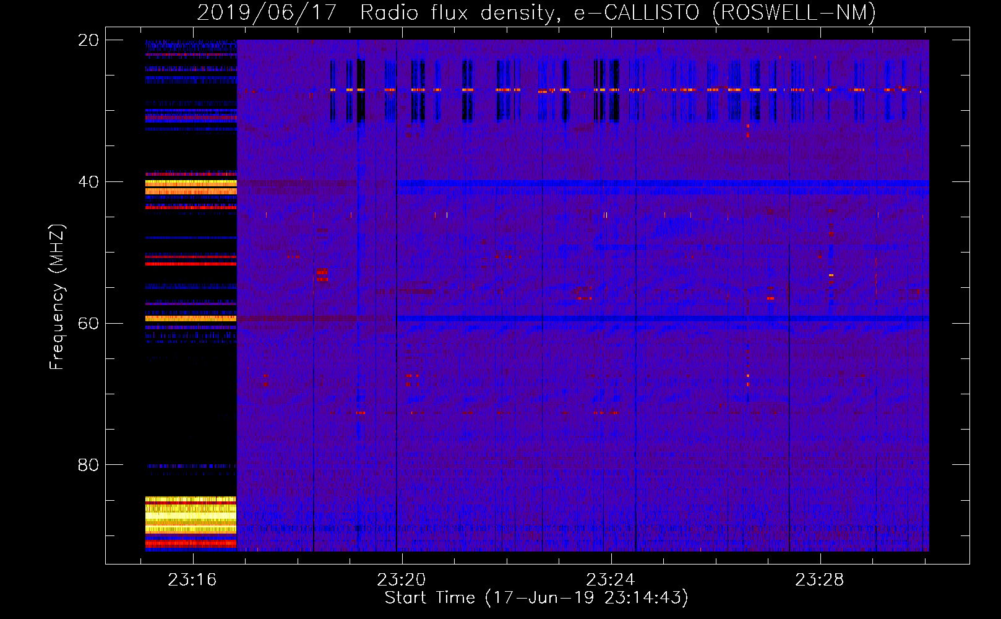Click the 40 frequency tick label

pyautogui.click(x=88, y=182)
